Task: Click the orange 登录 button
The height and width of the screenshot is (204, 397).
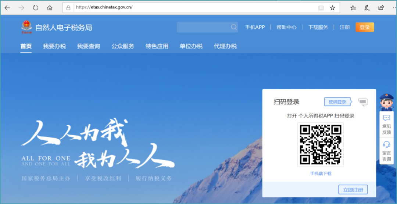Action: click(x=365, y=27)
